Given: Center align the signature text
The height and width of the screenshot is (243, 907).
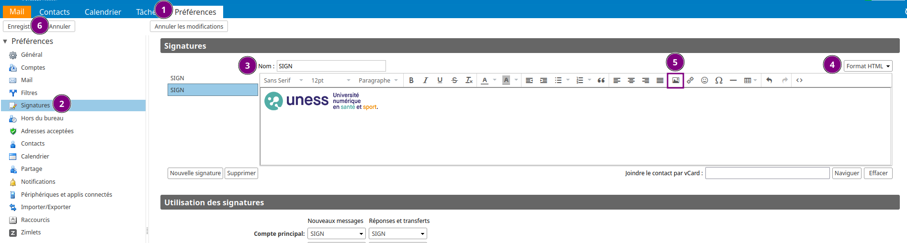Looking at the screenshot, I should (x=631, y=80).
